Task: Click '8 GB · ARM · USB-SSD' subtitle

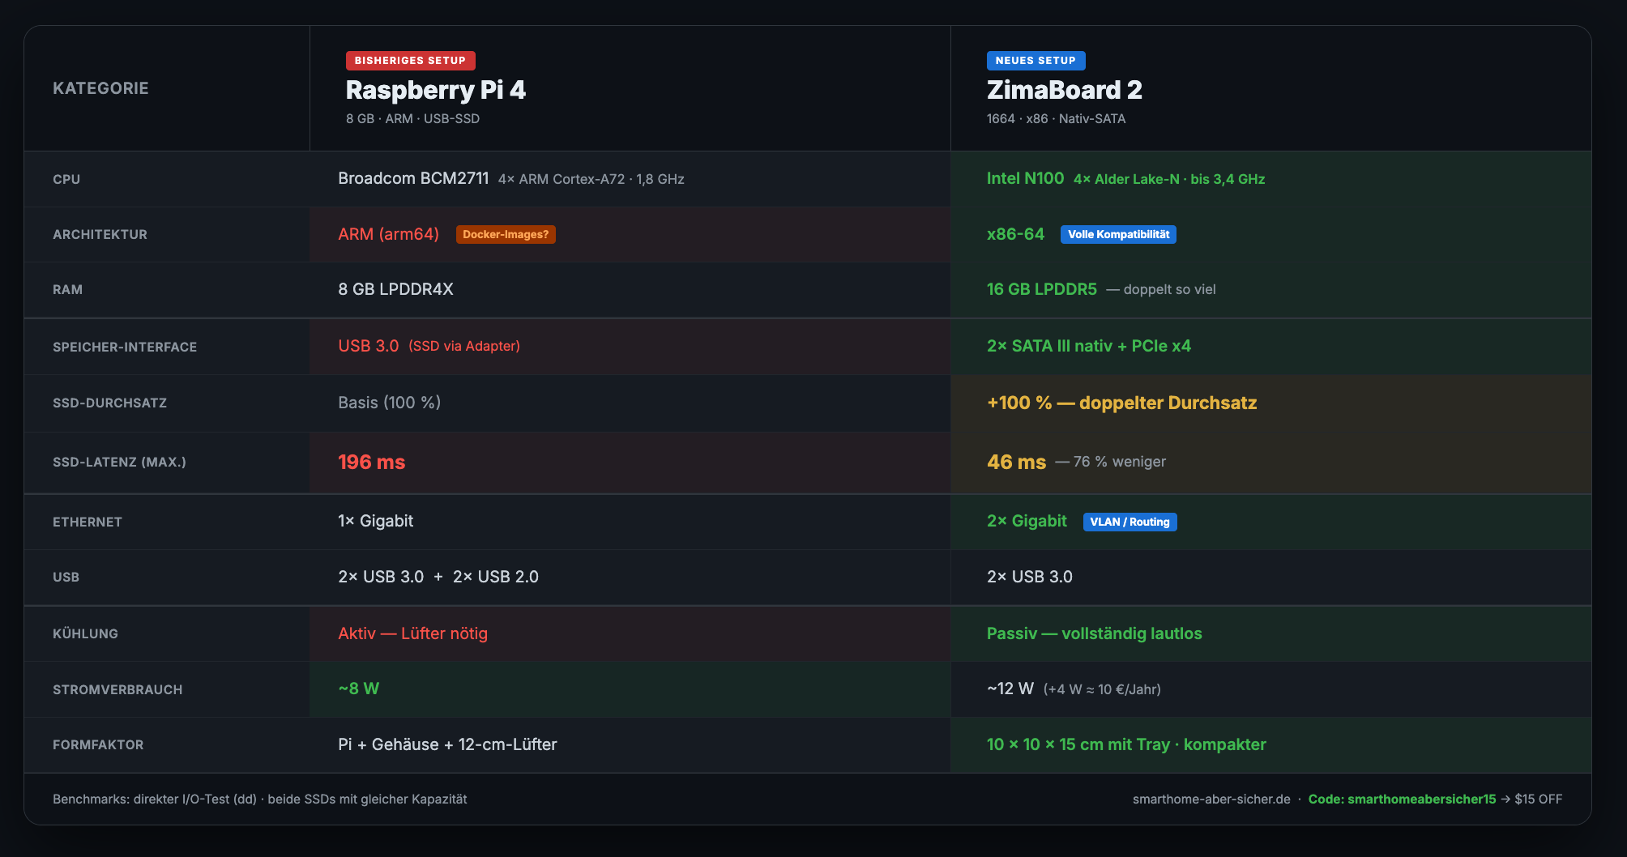Action: pyautogui.click(x=412, y=119)
